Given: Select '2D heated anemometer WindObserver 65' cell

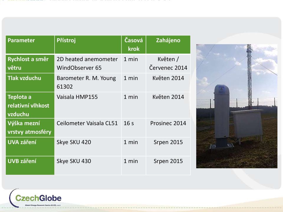Looking at the screenshot, I should [x=88, y=64].
